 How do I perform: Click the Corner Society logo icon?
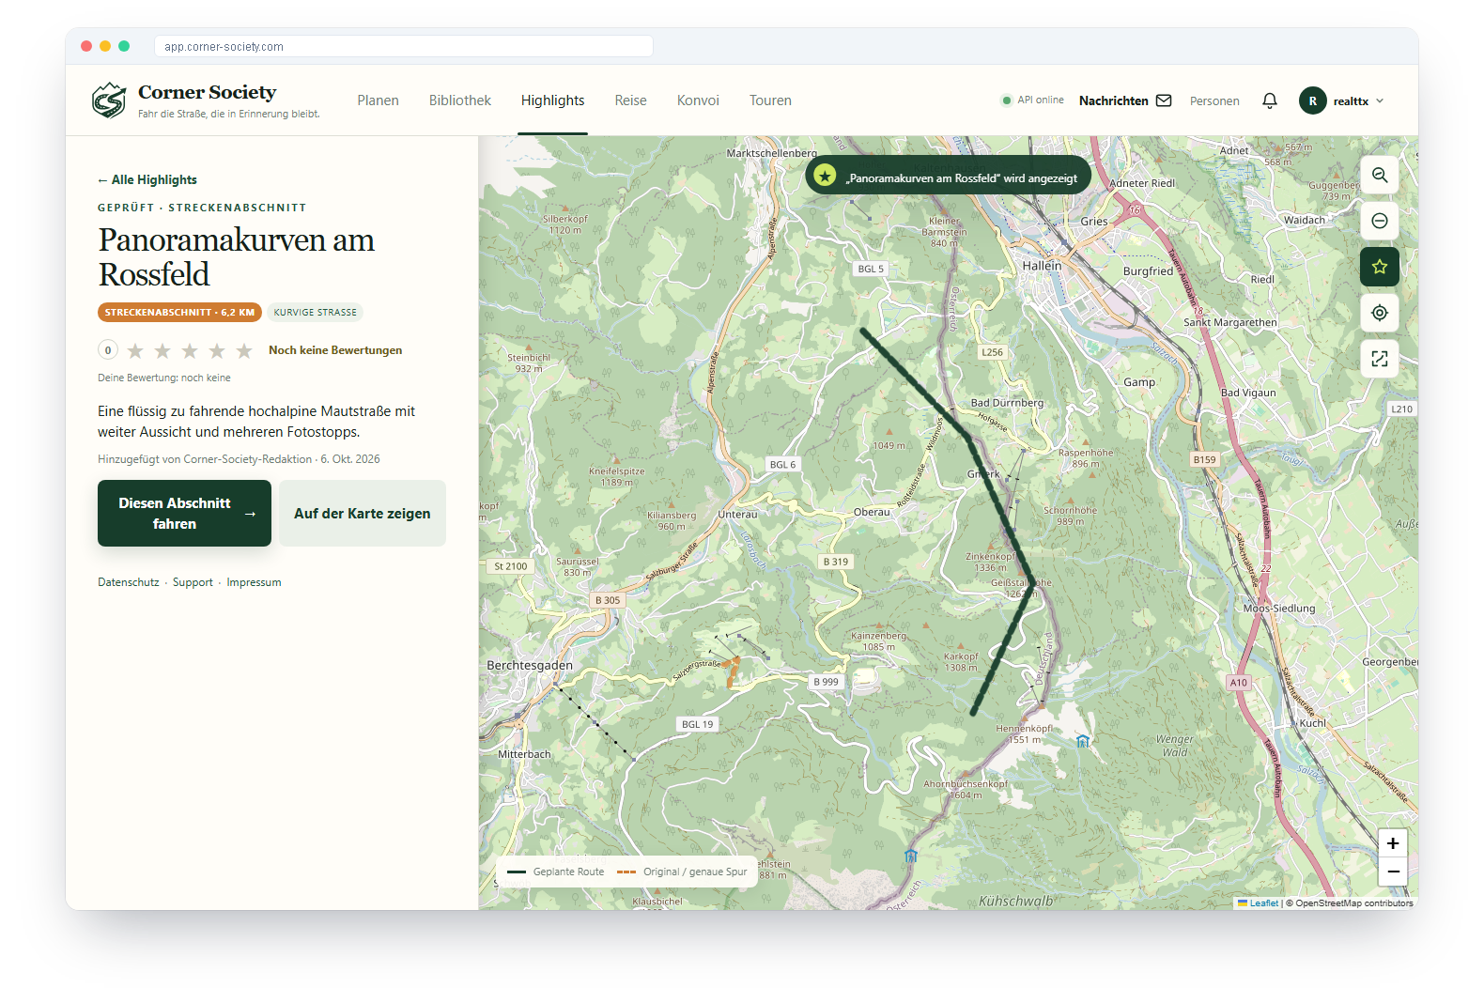[109, 100]
